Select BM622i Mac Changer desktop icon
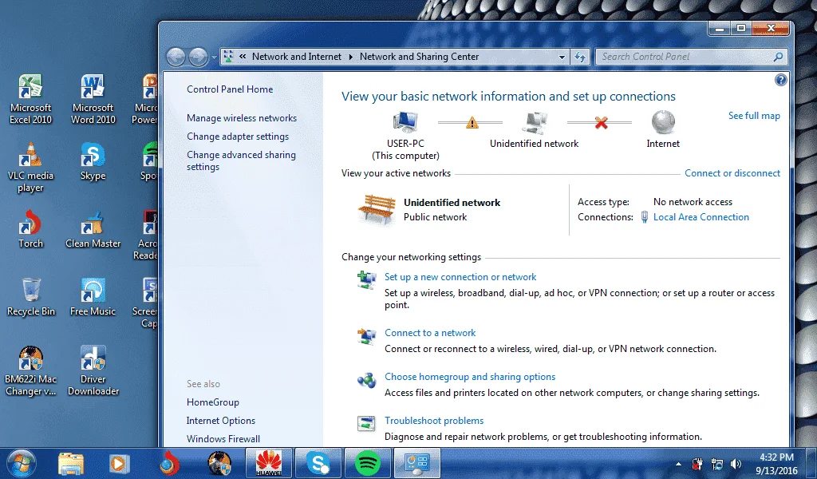The width and height of the screenshot is (817, 479). [x=31, y=371]
